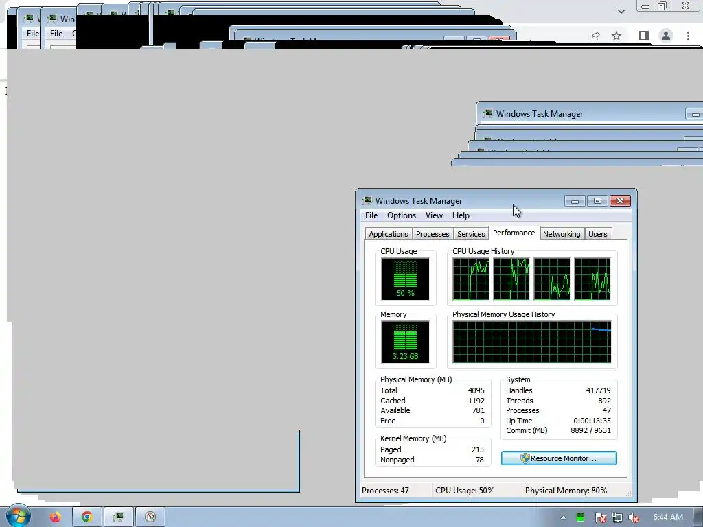Click the clock-like app icon on taskbar

click(x=150, y=517)
